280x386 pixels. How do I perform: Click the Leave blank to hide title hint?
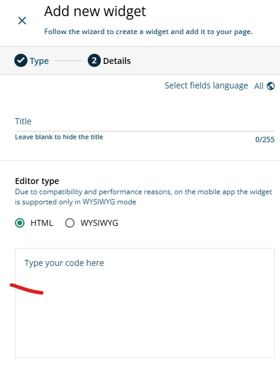point(59,137)
